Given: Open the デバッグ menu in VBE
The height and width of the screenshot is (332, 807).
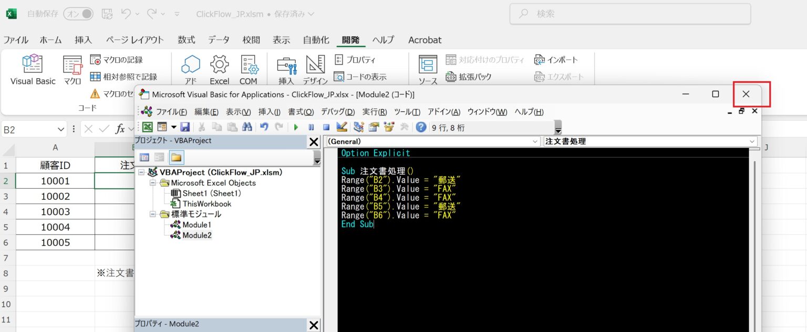Looking at the screenshot, I should point(337,111).
